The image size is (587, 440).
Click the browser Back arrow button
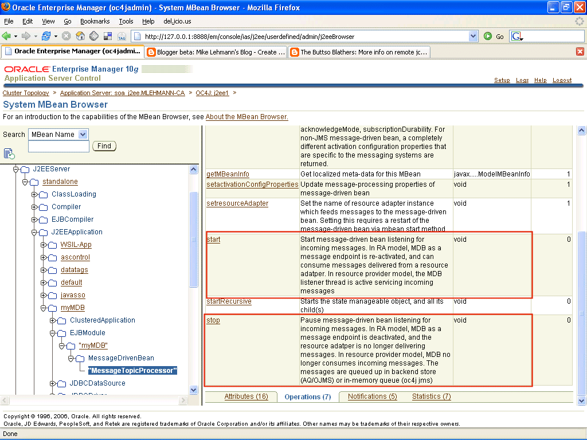point(7,36)
